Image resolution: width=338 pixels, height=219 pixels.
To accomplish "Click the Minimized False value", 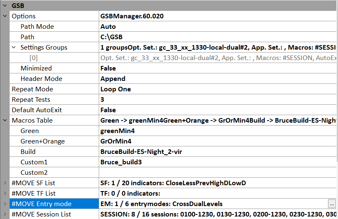I will (x=108, y=68).
